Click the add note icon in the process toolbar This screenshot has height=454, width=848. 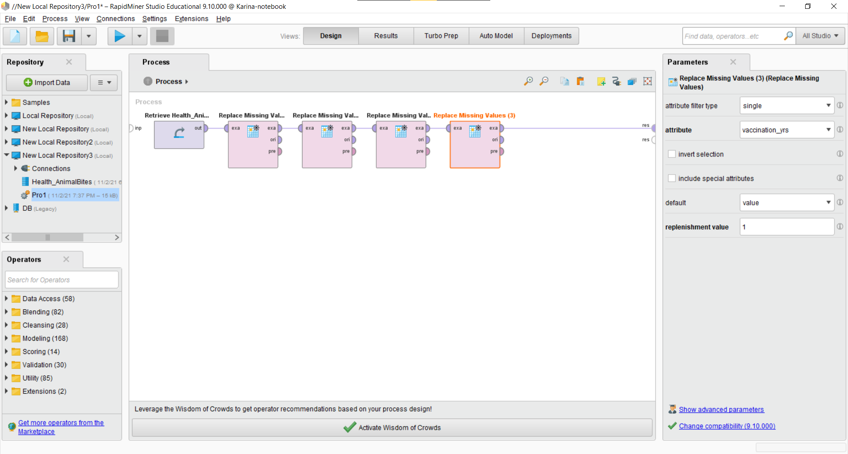[601, 81]
